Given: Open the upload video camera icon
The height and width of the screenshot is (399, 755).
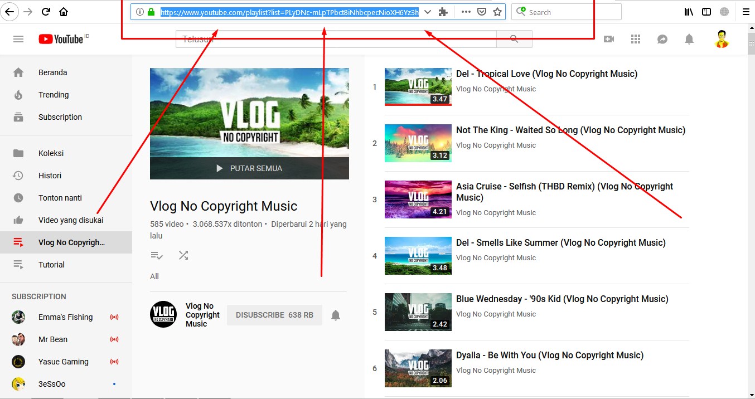Looking at the screenshot, I should (x=609, y=39).
